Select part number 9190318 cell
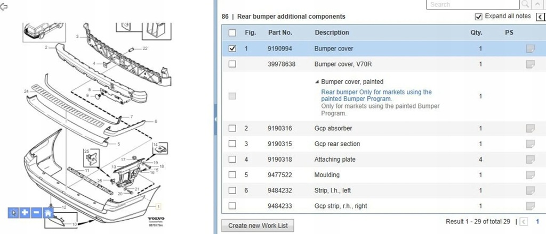This screenshot has width=546, height=234. tap(279, 160)
